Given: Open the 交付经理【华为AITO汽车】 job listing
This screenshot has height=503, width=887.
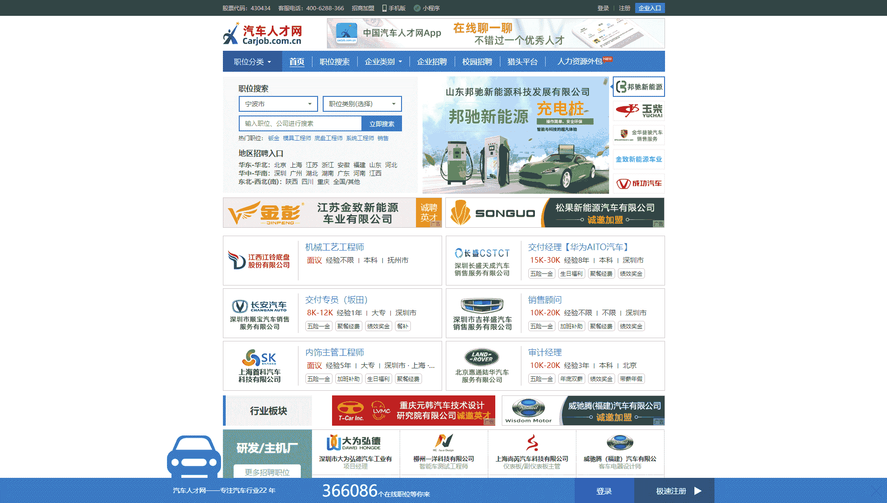Looking at the screenshot, I should (579, 247).
